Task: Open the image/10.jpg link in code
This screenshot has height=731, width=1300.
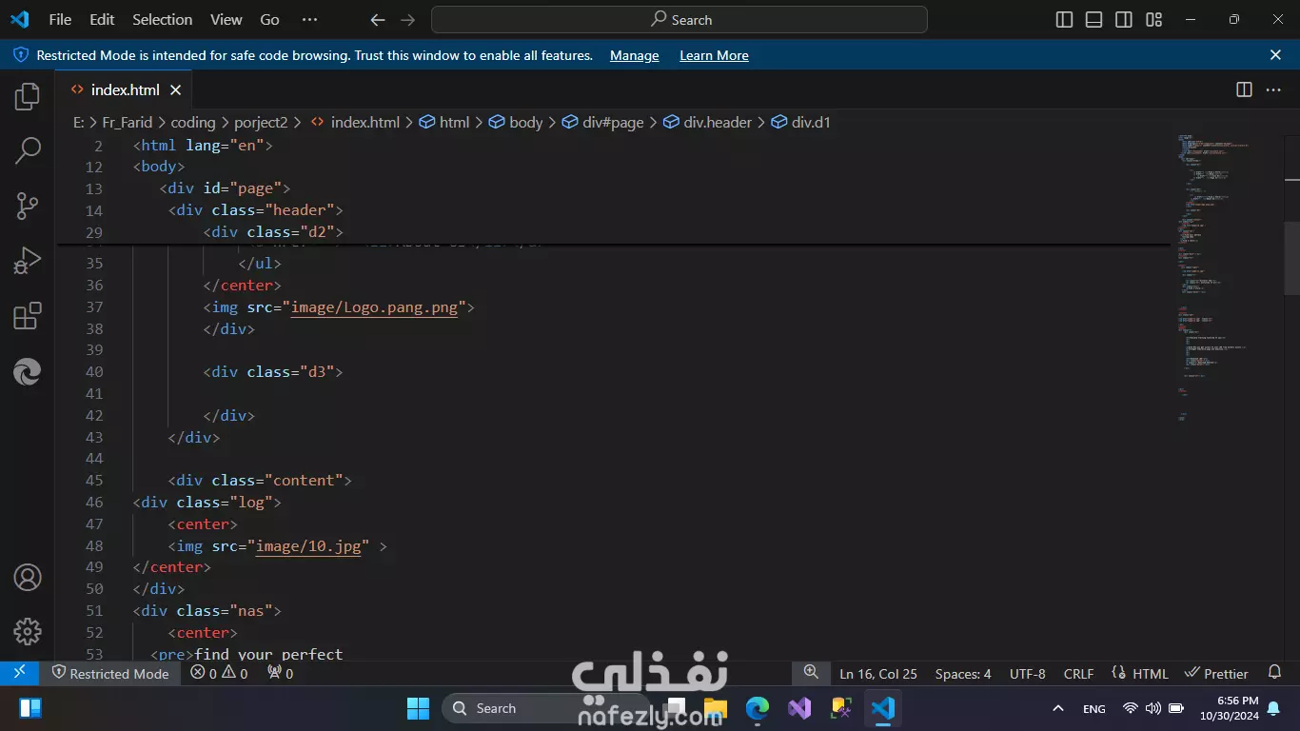Action: point(308,545)
